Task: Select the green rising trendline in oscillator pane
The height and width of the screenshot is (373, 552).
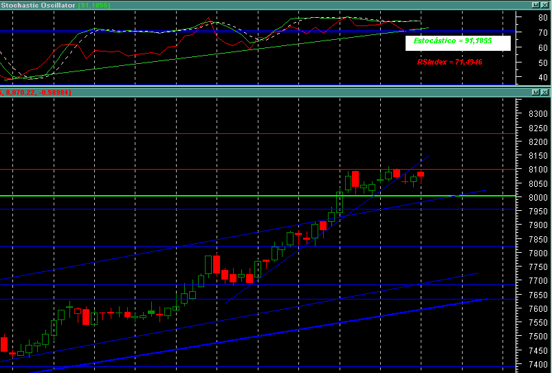Action: coord(217,54)
